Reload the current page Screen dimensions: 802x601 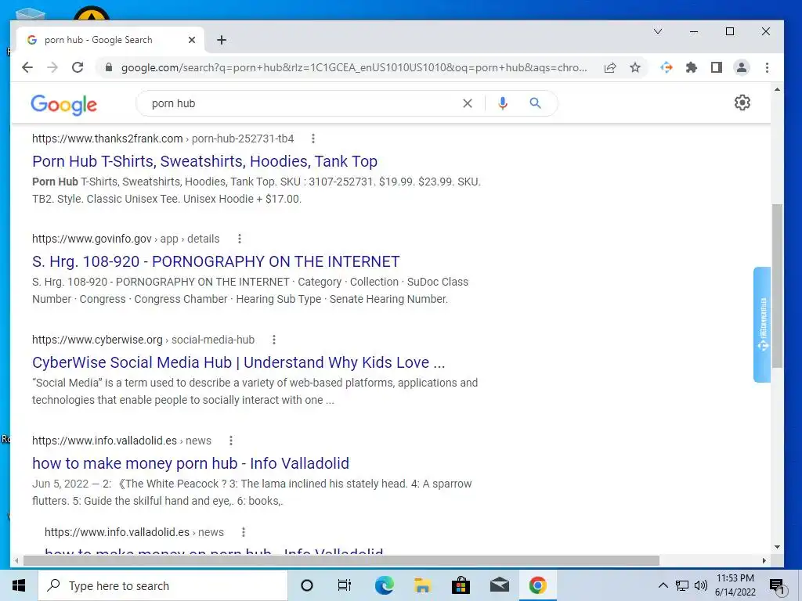click(x=78, y=67)
